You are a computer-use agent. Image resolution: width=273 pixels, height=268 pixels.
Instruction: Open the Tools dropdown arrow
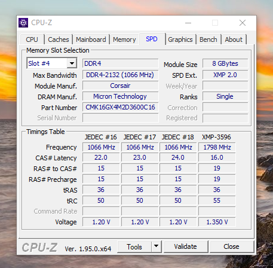pyautogui.click(x=157, y=246)
